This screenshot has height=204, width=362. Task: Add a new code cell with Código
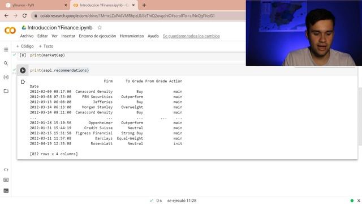(x=25, y=46)
